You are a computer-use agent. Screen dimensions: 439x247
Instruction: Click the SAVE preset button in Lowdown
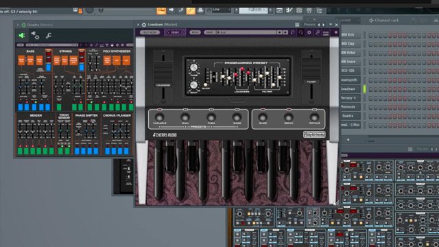tap(209, 32)
